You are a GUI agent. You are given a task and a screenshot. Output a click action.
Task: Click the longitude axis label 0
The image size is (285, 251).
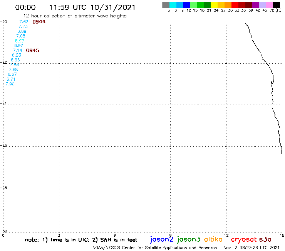click(3, 236)
